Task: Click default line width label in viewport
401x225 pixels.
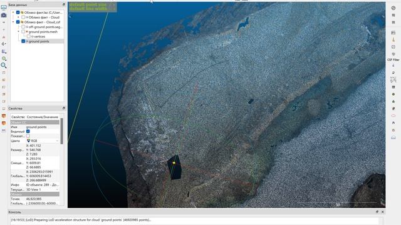Action: click(88, 9)
